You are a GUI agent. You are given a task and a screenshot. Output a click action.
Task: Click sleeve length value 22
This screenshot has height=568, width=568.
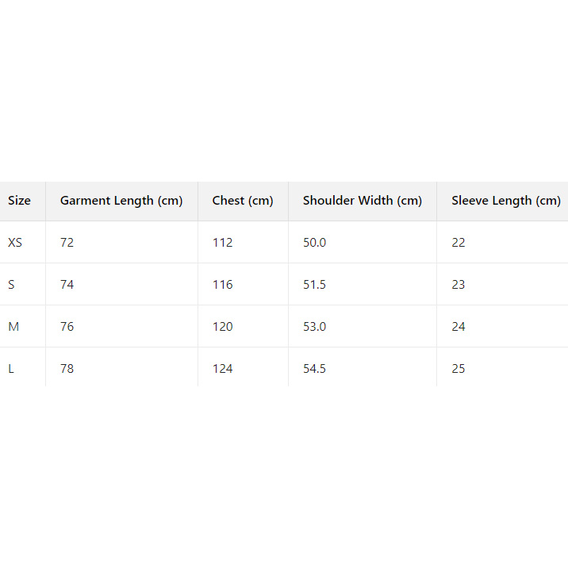pos(459,242)
